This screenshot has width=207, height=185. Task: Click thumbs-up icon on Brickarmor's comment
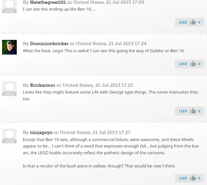[193, 111]
